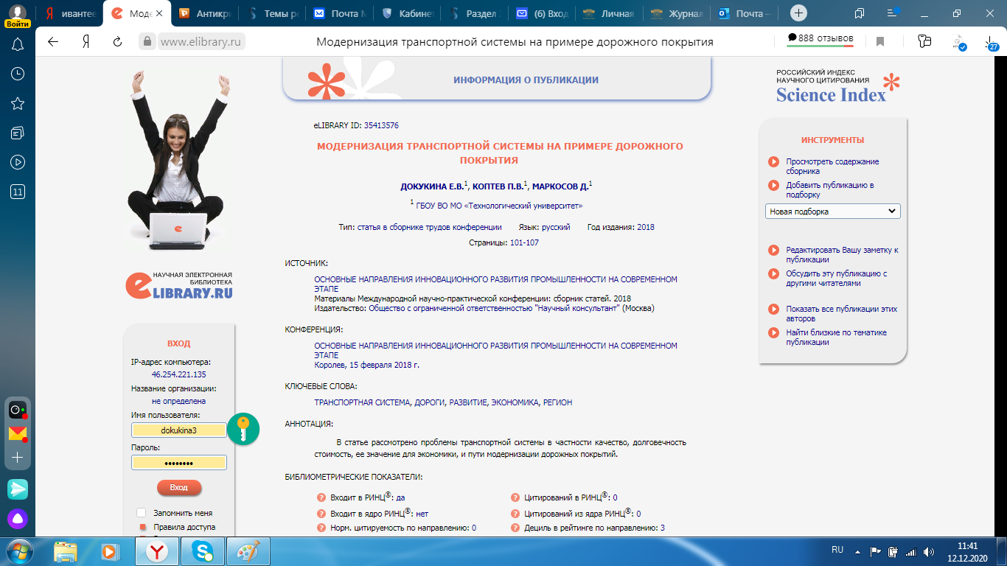The image size is (1007, 566).
Task: Click the help icon next to 'Входит в РИНЦ'
Action: click(321, 497)
